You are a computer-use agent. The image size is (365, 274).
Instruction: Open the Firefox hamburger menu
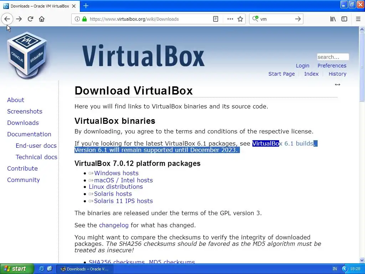coord(358,19)
